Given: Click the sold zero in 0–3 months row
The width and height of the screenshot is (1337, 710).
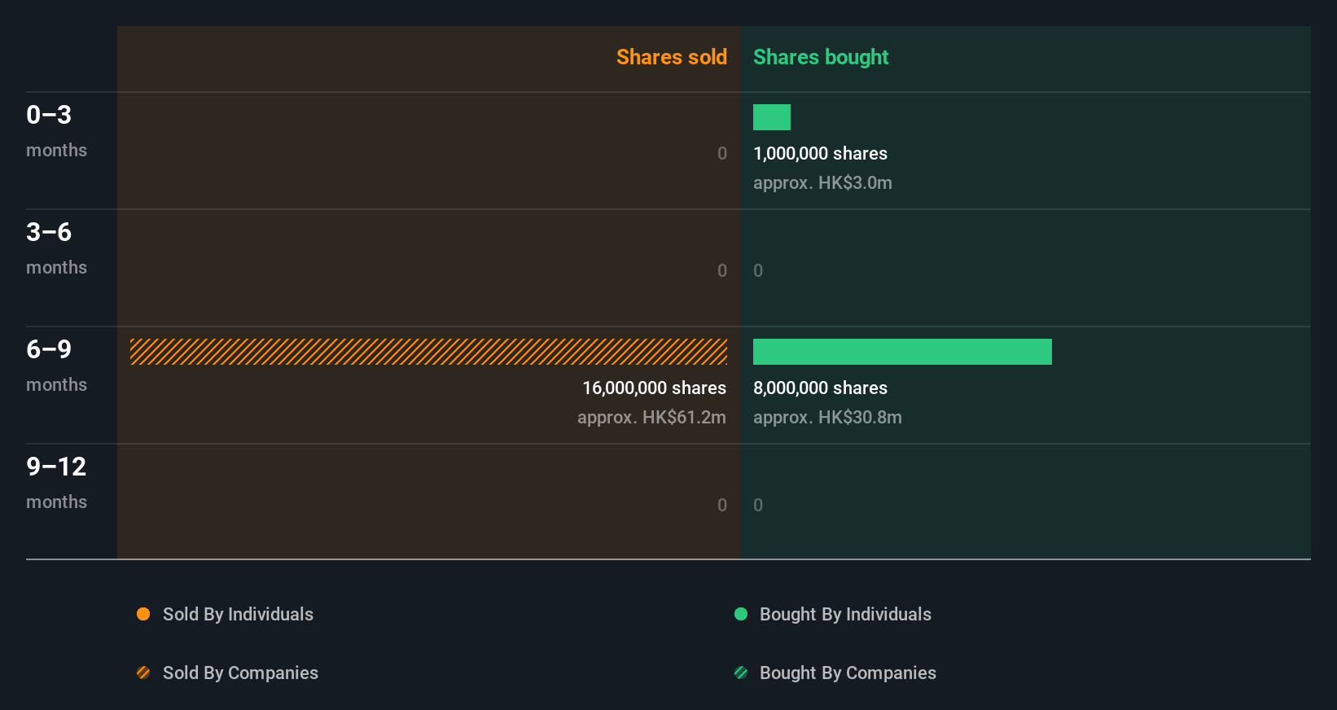Looking at the screenshot, I should click(722, 154).
